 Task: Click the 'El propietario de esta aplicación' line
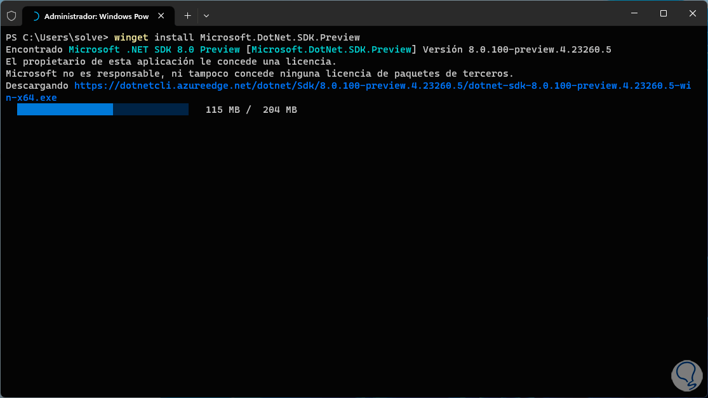click(x=171, y=61)
